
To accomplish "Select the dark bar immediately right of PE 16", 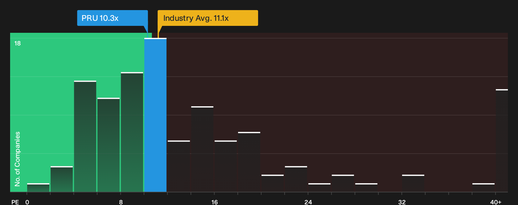I will (x=226, y=166).
